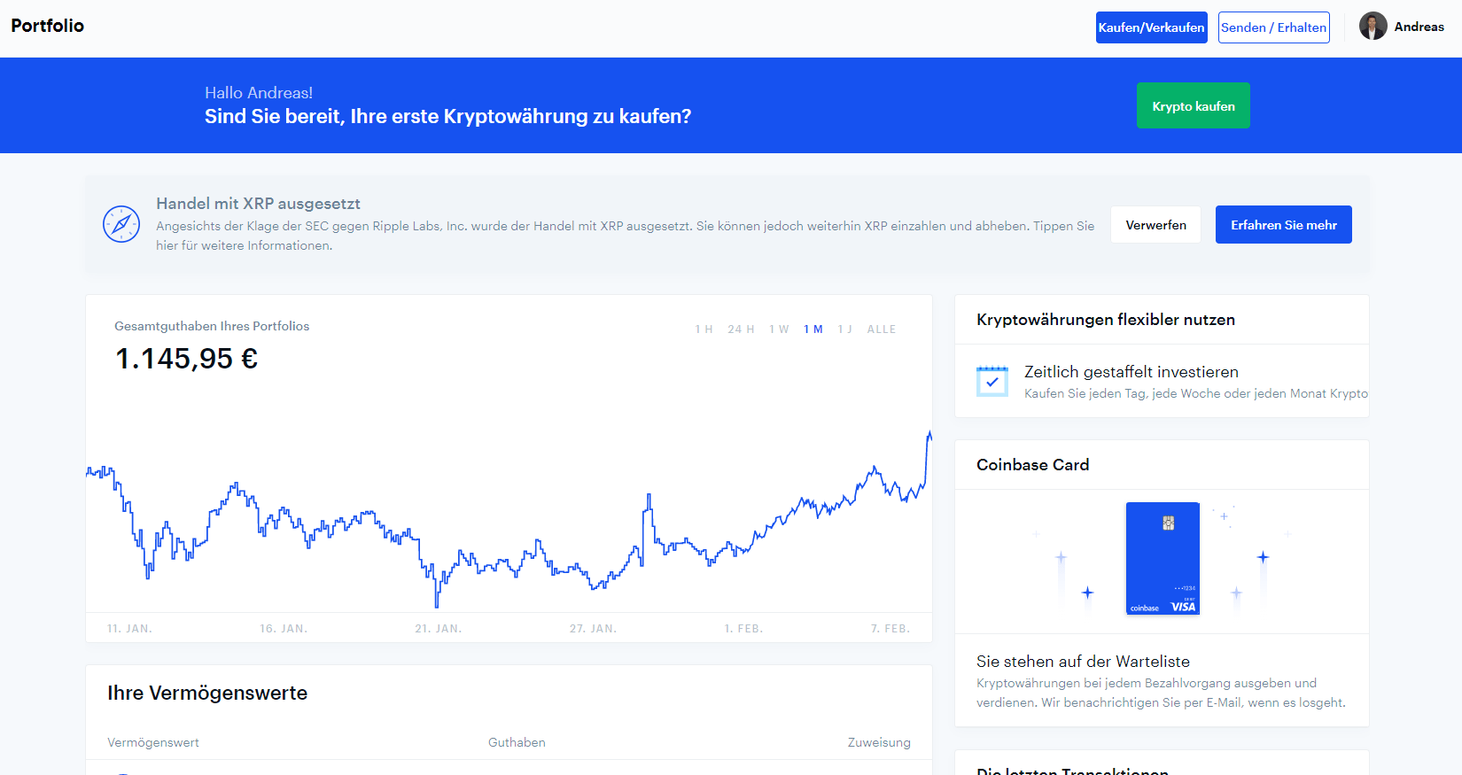Image resolution: width=1462 pixels, height=775 pixels.
Task: Show ALLE time range on chart
Action: tap(882, 329)
